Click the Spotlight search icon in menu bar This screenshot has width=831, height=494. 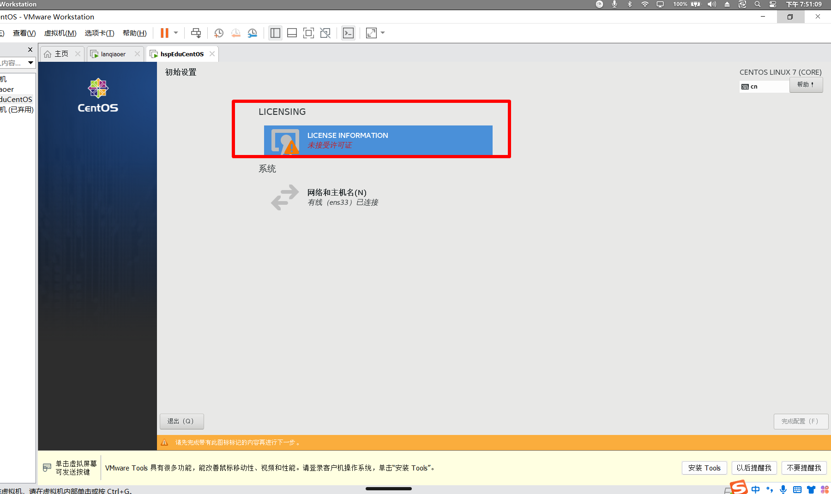click(758, 4)
